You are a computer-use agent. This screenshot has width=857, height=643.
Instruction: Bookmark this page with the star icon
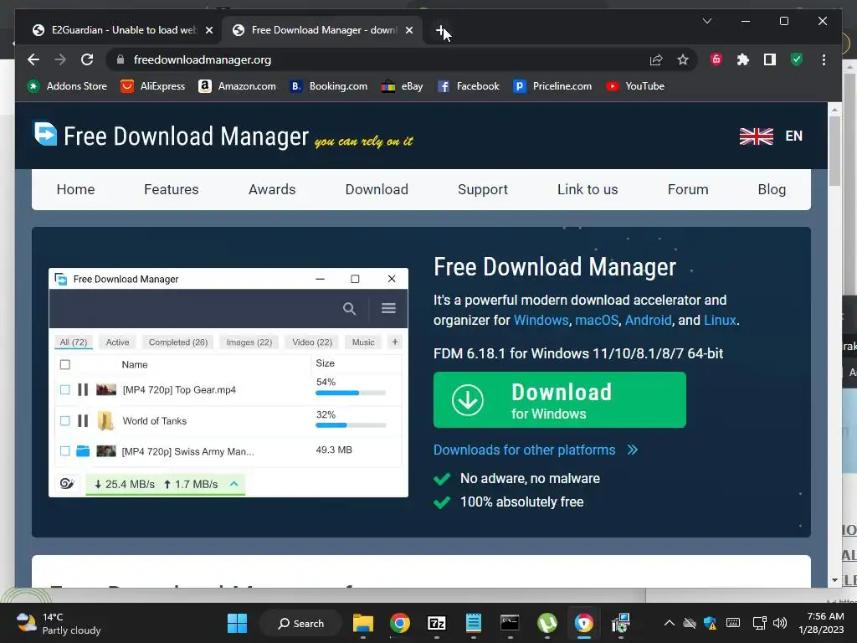tap(683, 59)
